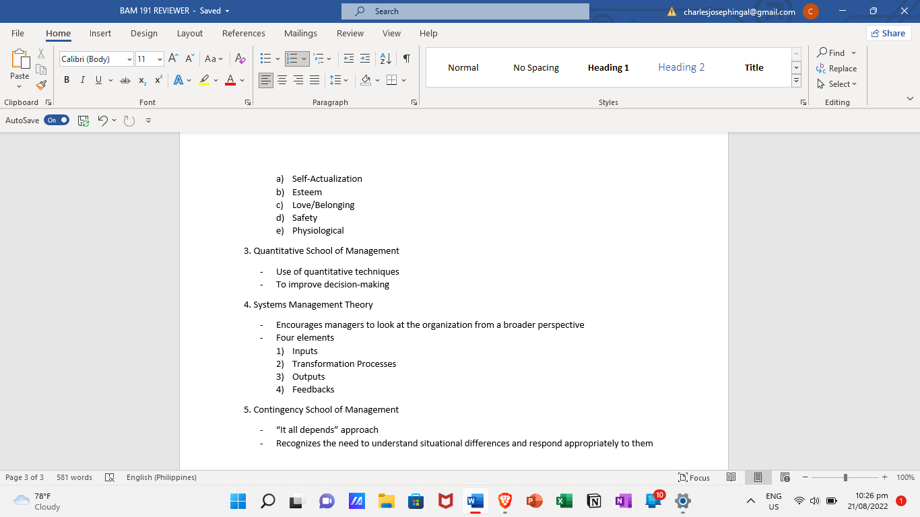Undo the last action
920x517 pixels.
pyautogui.click(x=103, y=120)
